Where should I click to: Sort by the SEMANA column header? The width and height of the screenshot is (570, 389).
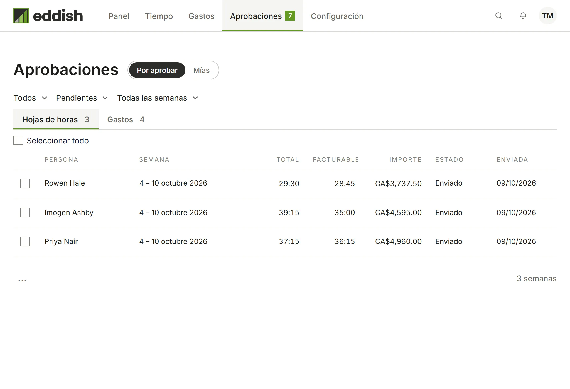click(x=154, y=159)
